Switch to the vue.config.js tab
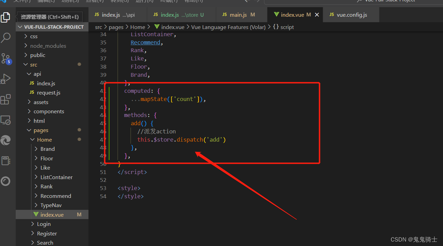Screen dimensions: 443x246 [x=351, y=15]
